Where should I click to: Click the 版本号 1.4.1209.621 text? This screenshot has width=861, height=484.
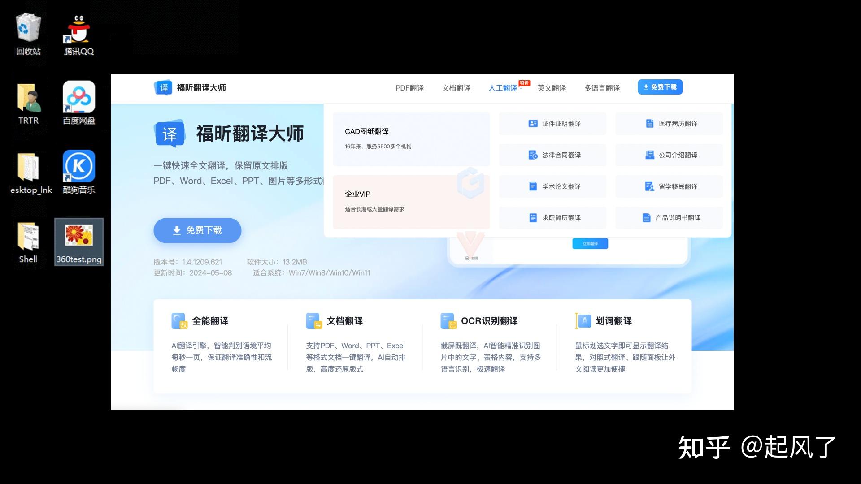pyautogui.click(x=188, y=262)
